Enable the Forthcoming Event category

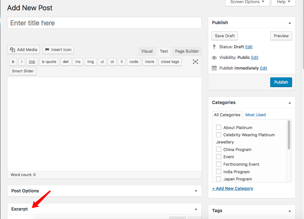tap(219, 164)
